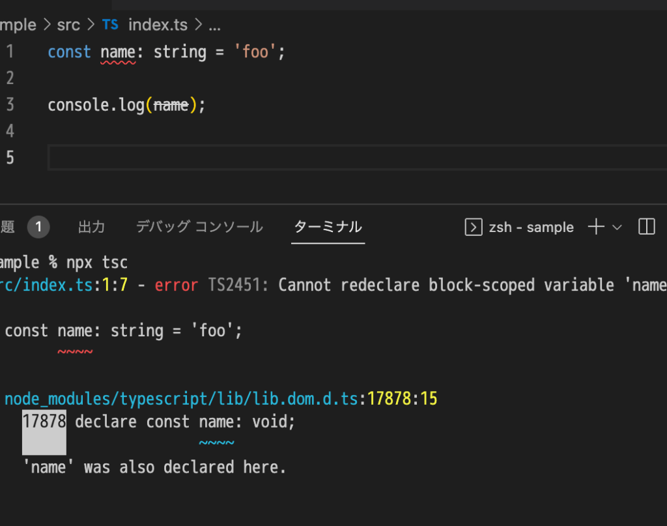
Task: Click line number 5 in gutter
Action: pyautogui.click(x=10, y=158)
